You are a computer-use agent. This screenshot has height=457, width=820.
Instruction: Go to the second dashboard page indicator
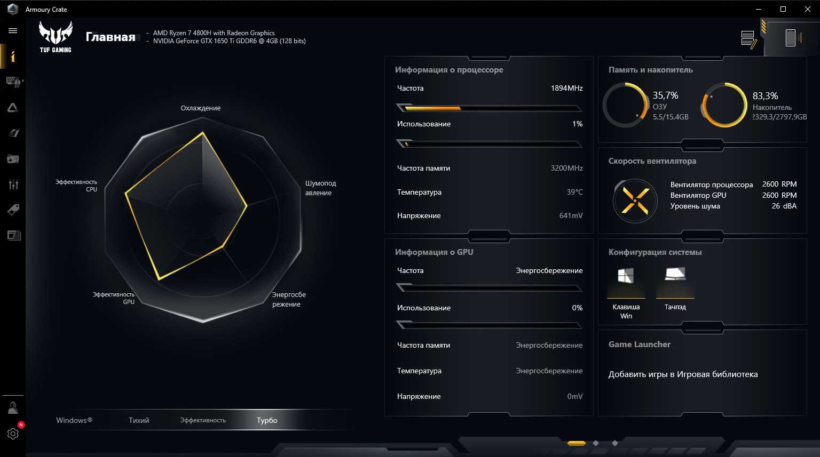[x=596, y=443]
